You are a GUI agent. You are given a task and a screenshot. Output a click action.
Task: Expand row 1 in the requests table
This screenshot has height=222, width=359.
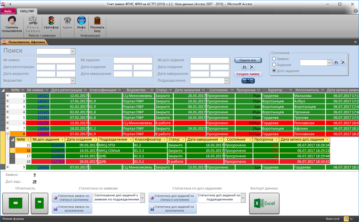click(x=7, y=96)
